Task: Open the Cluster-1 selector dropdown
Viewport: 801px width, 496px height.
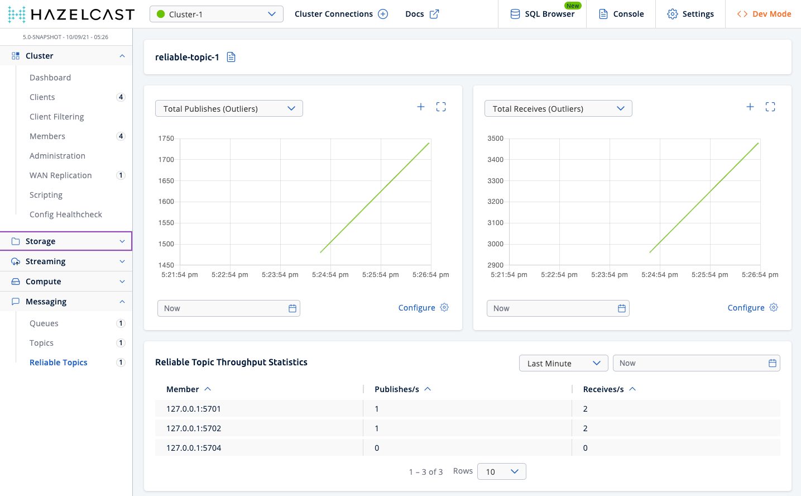Action: click(x=217, y=14)
